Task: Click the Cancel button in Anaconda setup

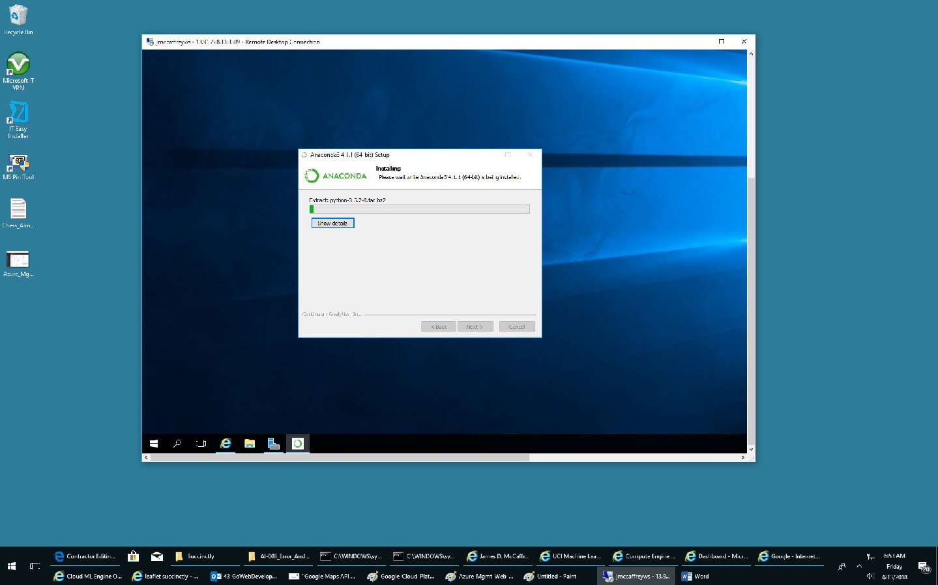Action: tap(517, 327)
